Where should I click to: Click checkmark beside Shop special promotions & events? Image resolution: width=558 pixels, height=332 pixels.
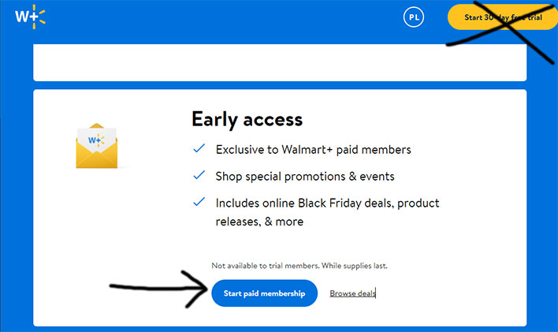click(x=199, y=177)
